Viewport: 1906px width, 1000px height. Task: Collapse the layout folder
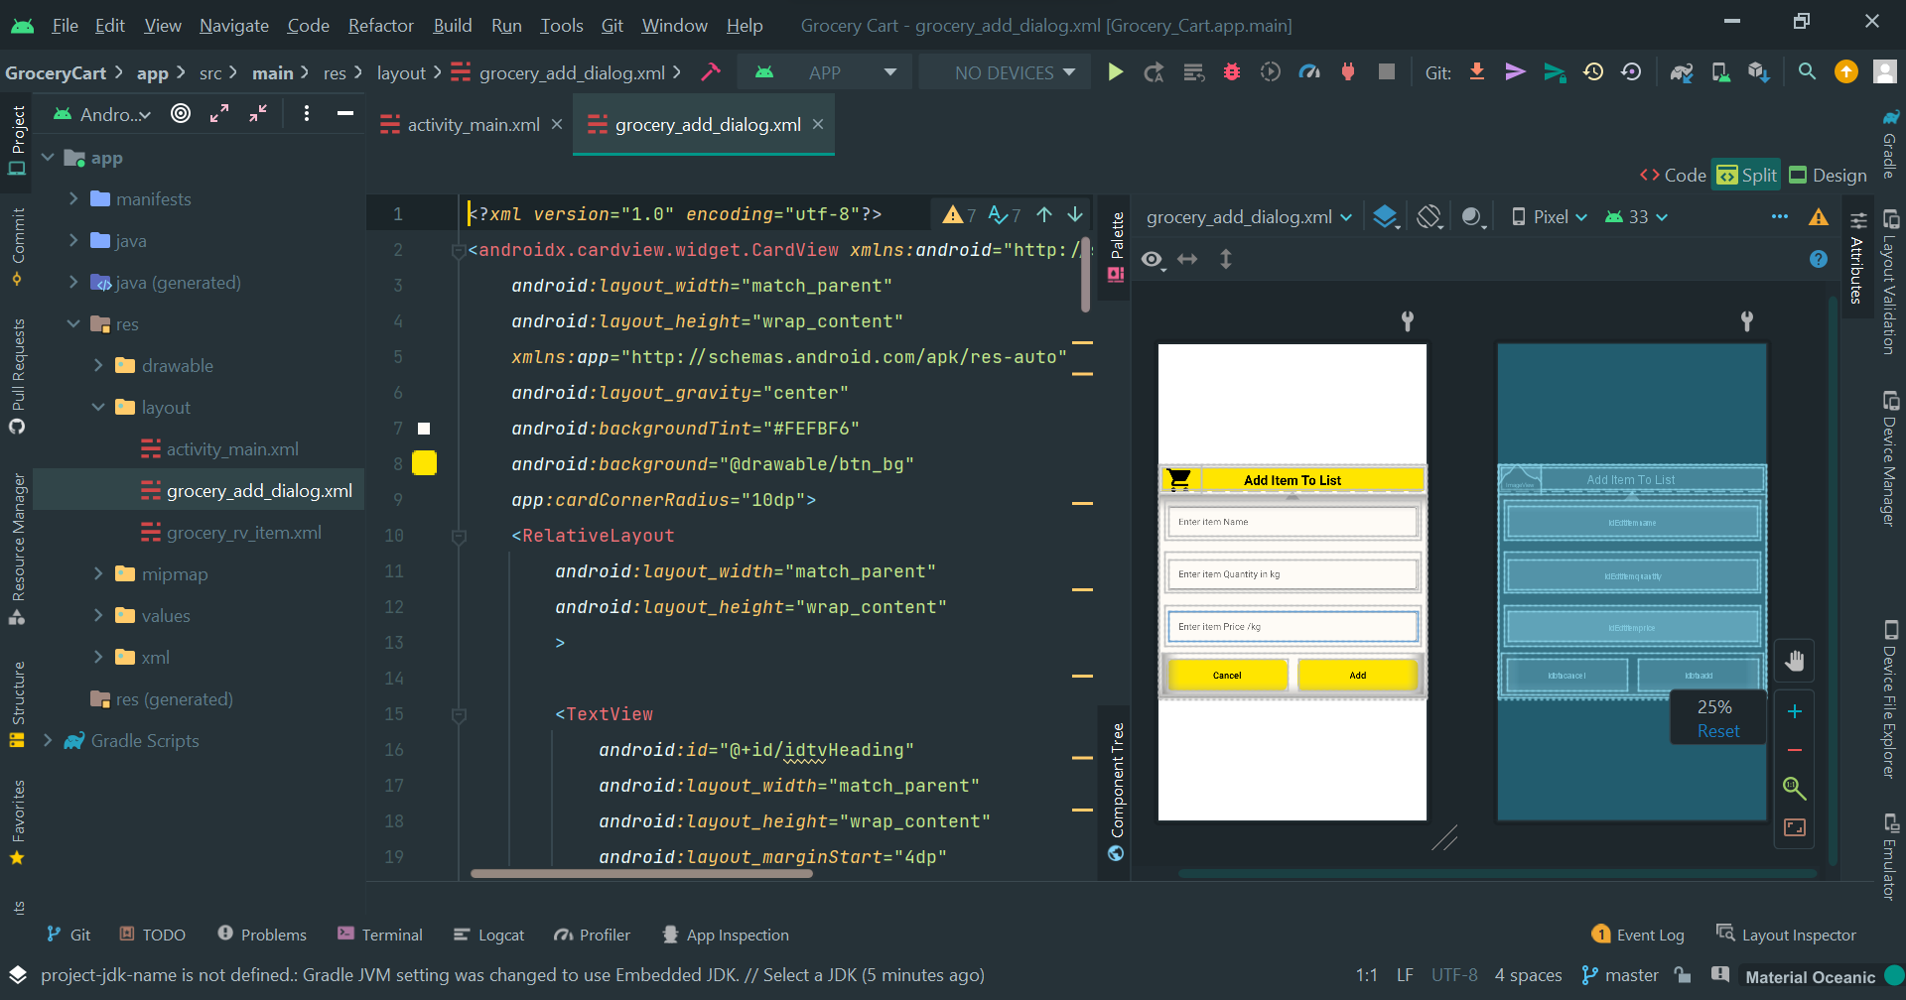[x=98, y=407]
